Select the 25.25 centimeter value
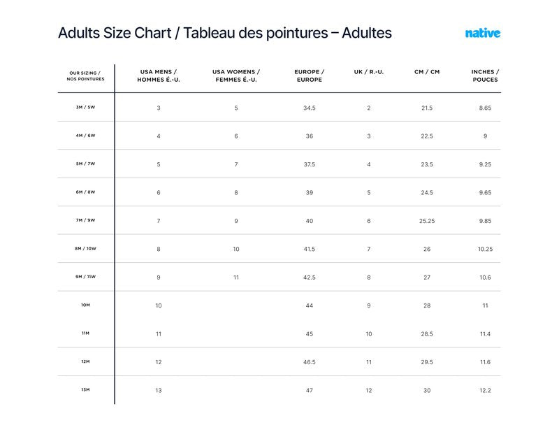559x432 pixels. coord(427,221)
